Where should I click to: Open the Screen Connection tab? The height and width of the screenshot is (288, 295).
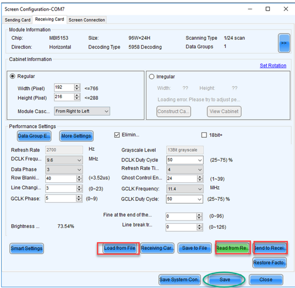click(87, 20)
